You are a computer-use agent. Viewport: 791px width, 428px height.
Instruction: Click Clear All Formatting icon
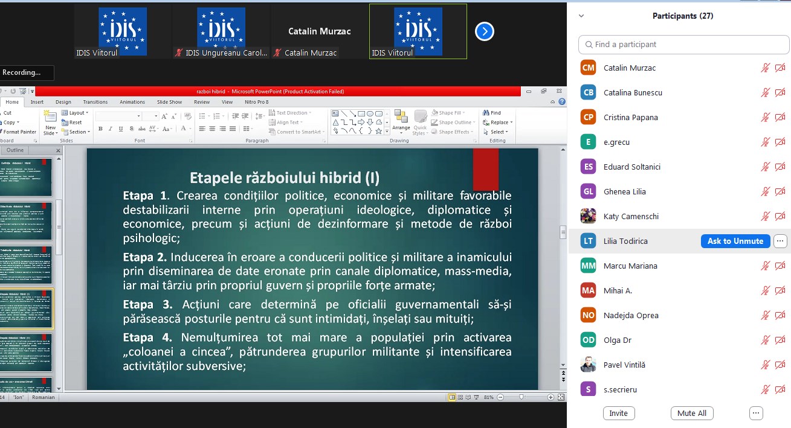(x=189, y=116)
